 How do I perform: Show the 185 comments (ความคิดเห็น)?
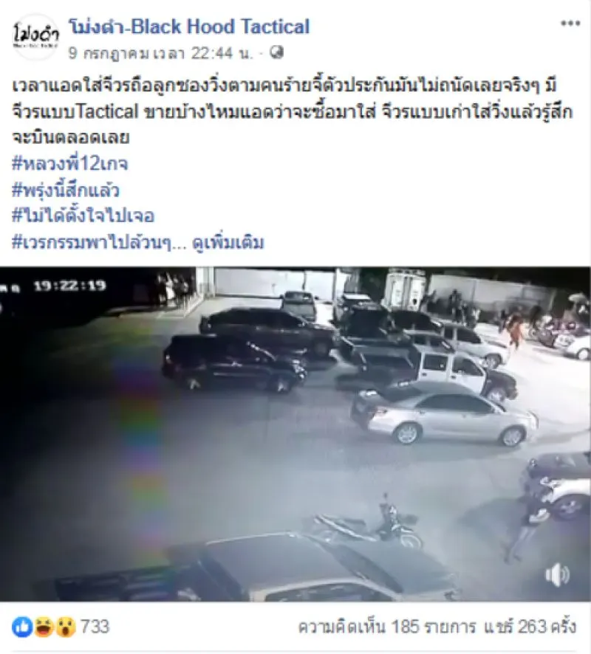tap(387, 627)
